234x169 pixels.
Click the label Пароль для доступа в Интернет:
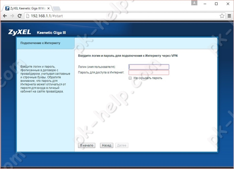101,72
